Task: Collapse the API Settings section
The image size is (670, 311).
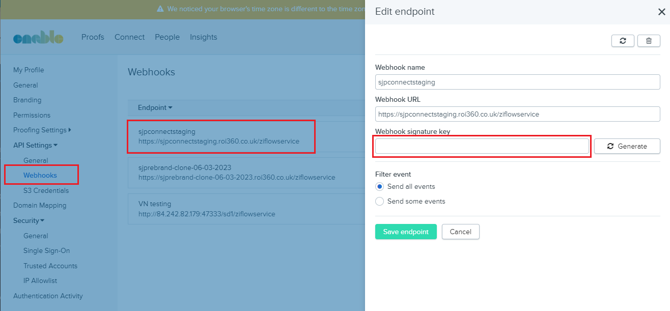Action: (35, 145)
